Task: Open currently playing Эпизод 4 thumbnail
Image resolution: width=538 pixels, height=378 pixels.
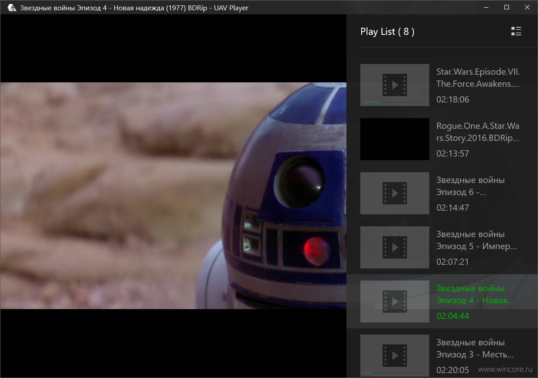Action: point(394,302)
